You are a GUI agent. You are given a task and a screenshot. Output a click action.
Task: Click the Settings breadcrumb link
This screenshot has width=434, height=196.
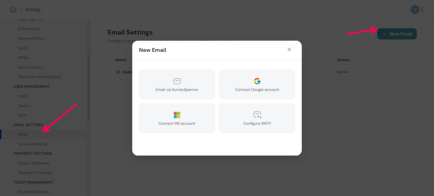(33, 10)
